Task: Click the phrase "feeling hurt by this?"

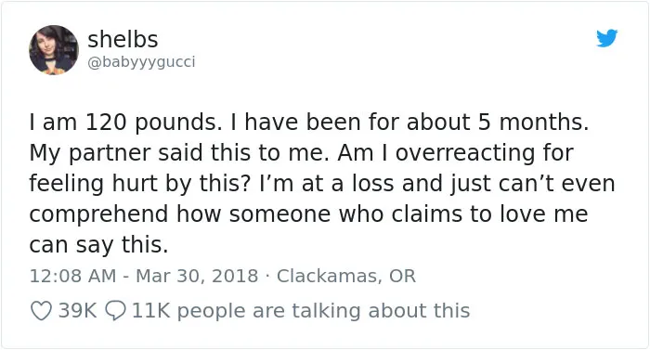Action: [x=140, y=184]
